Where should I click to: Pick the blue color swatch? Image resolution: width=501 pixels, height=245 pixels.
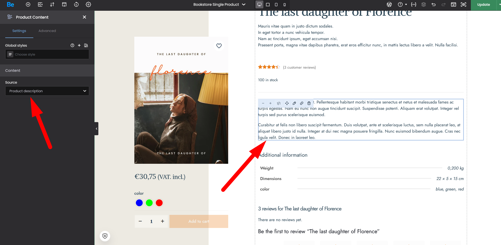pos(139,203)
